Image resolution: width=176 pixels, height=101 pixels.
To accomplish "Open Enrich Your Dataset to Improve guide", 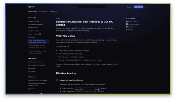I will pos(38,52).
